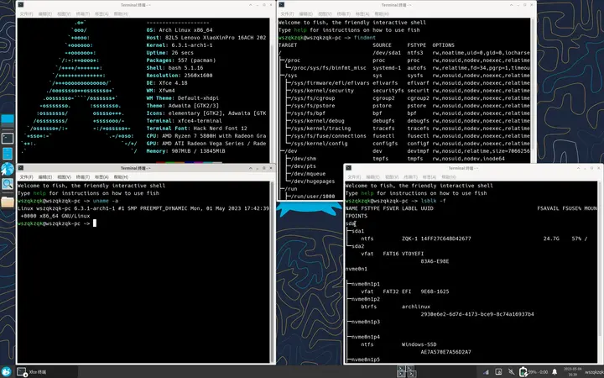Open 文件(F) menu in findmnt terminal window
The height and width of the screenshot is (378, 604).
pos(287,14)
